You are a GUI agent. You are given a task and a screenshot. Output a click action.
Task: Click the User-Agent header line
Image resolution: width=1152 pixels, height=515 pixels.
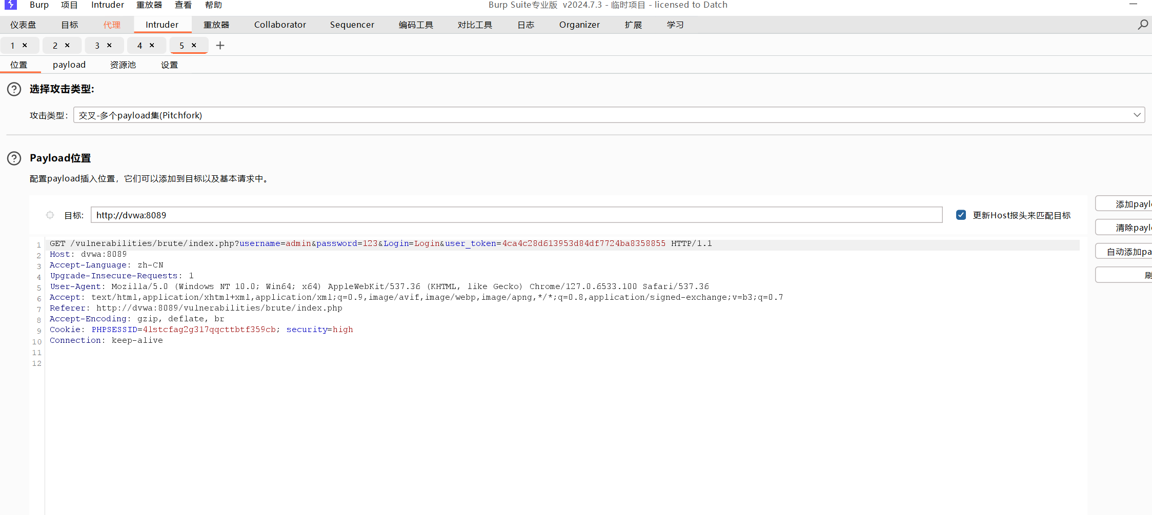coord(379,287)
